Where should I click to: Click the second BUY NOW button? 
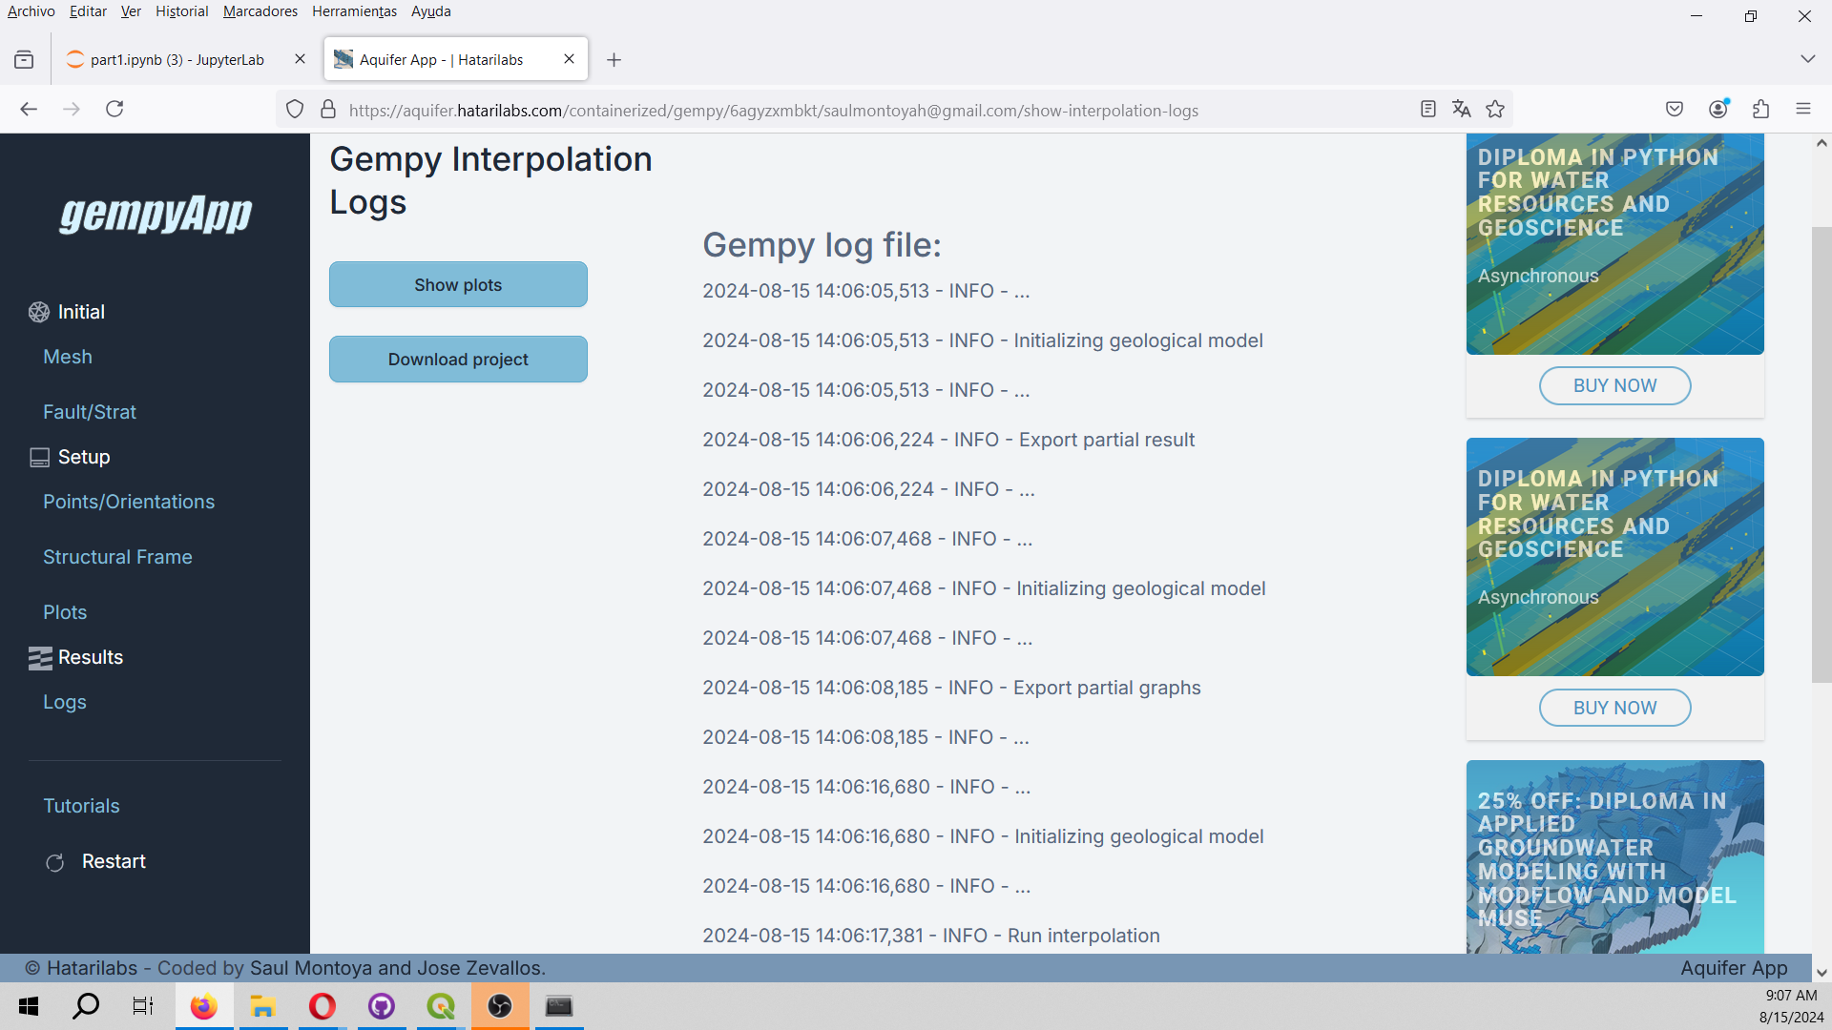coord(1614,708)
